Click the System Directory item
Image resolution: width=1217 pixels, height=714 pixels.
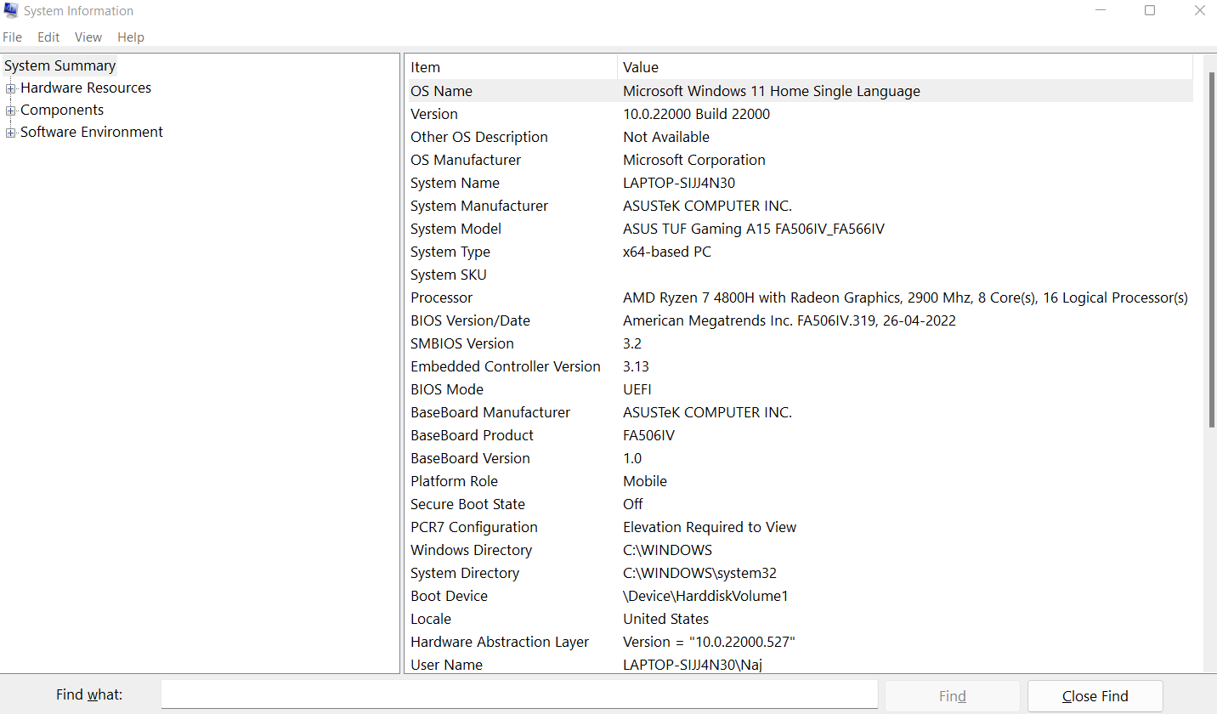465,573
